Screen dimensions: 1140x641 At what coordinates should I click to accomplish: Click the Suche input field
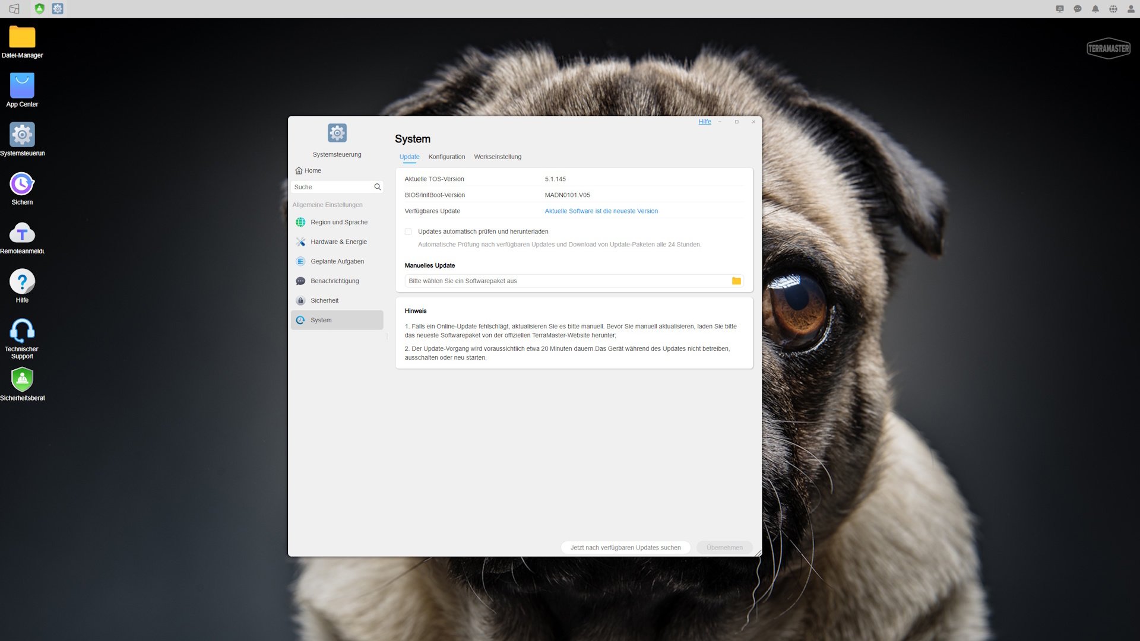(x=331, y=187)
